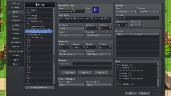
Task: Click inside the Note text area
Action: click(137, 75)
